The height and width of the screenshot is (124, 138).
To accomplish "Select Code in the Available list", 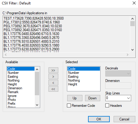I will click(21, 69).
